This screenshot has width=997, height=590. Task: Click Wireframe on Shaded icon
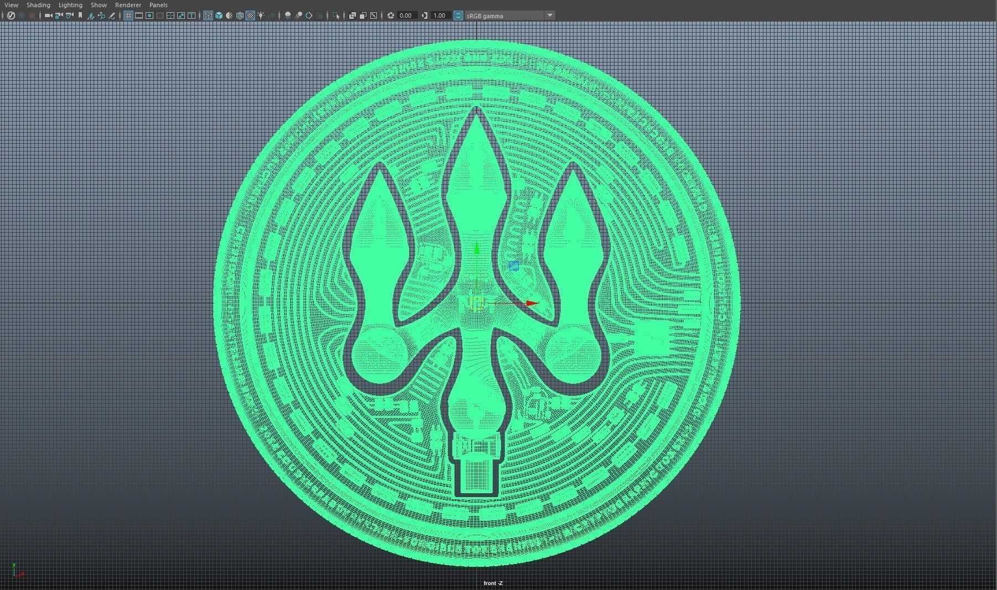(x=240, y=15)
